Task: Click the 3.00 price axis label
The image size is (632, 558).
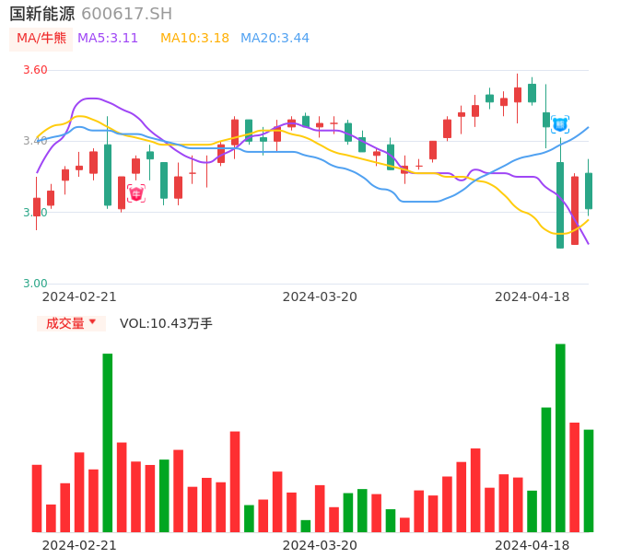Action: point(35,284)
